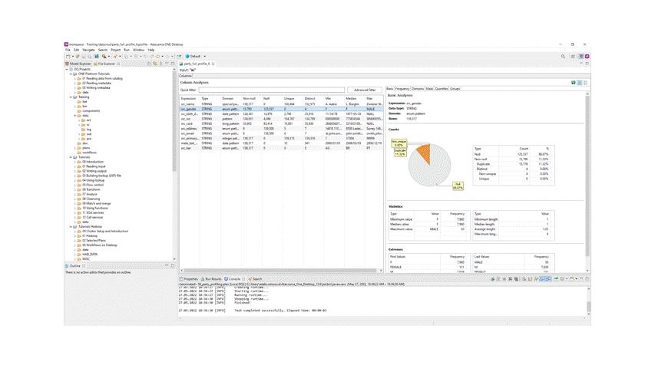Click the Distinct column header
Viewport: 655px width, 368px height.
click(x=309, y=98)
